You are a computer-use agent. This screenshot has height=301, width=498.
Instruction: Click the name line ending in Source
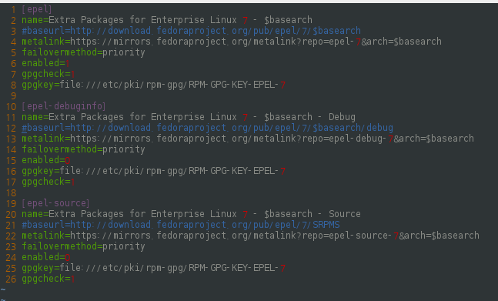point(191,214)
